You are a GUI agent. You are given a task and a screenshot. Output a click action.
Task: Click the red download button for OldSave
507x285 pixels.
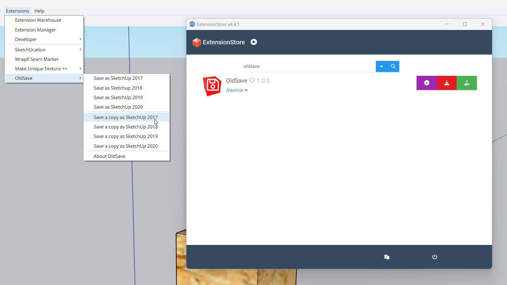pos(447,83)
